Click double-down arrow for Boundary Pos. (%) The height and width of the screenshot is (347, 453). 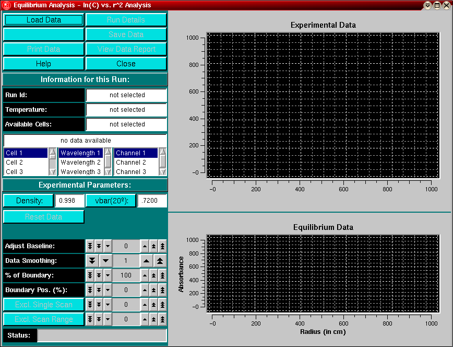[99, 290]
